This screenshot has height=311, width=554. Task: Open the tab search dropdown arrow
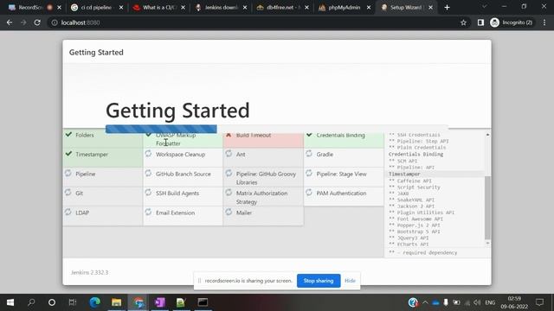pos(485,7)
